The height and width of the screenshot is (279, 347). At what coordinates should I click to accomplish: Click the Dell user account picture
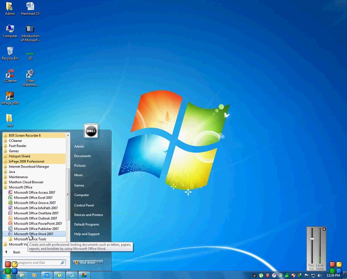[91, 131]
